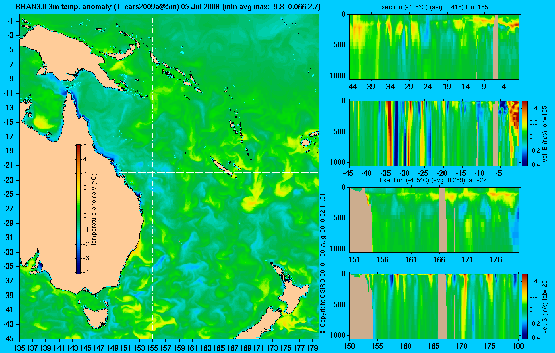
Task: Click the '500' depth tick of vel. E section
Action: [x=340, y=132]
